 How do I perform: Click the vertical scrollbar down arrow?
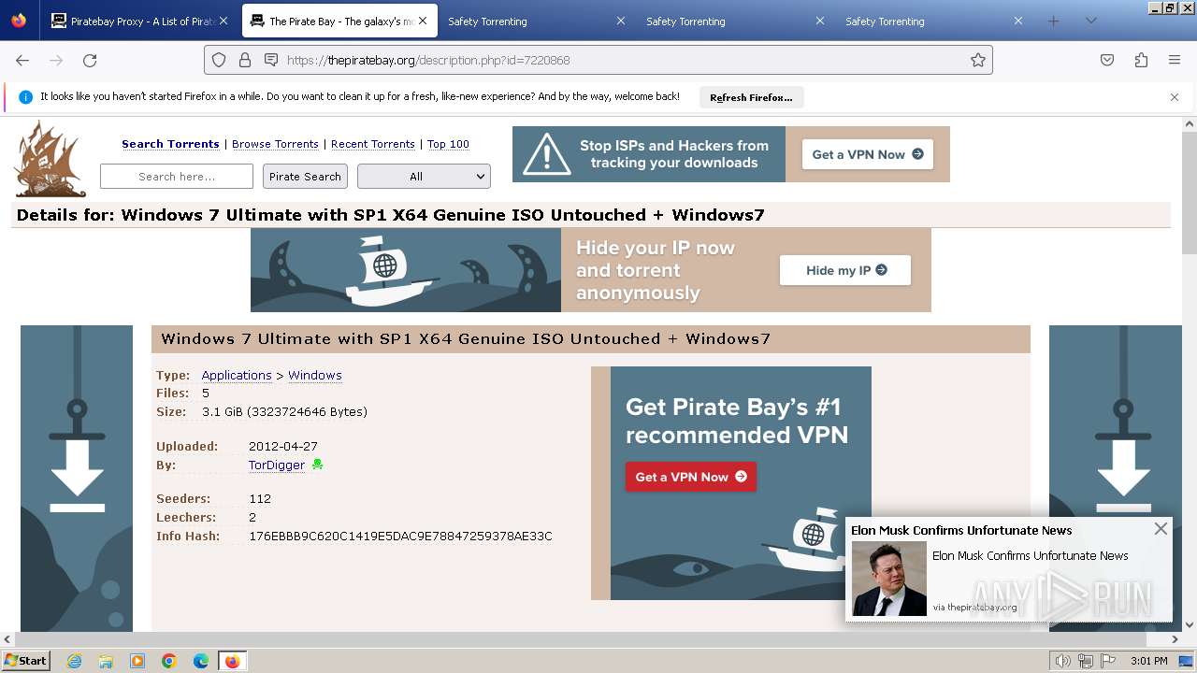coord(1190,625)
